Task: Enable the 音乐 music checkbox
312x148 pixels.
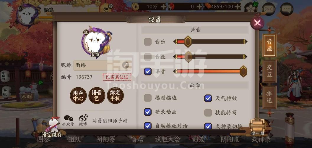Action: pos(148,42)
